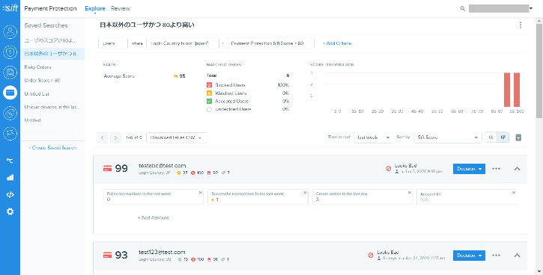Screen dimensions: 543x275
Task: Open the Time period last week dropdown
Action: 373,137
